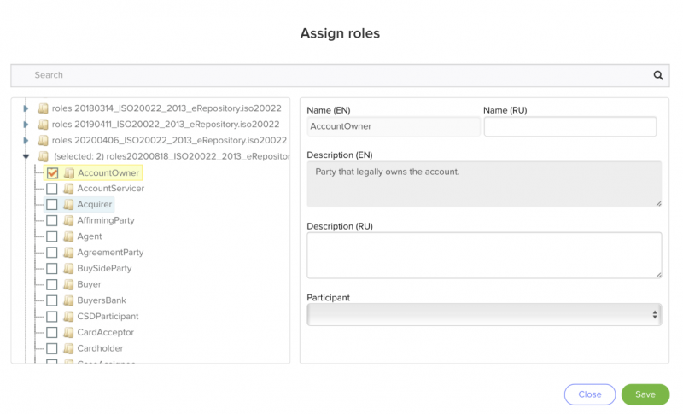Screen dimensions: 683x414
Task: Click the Name (EN) field
Action: [x=394, y=126]
